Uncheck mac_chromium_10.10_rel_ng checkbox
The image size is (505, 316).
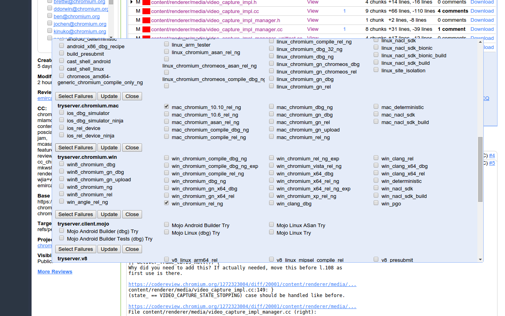click(166, 107)
